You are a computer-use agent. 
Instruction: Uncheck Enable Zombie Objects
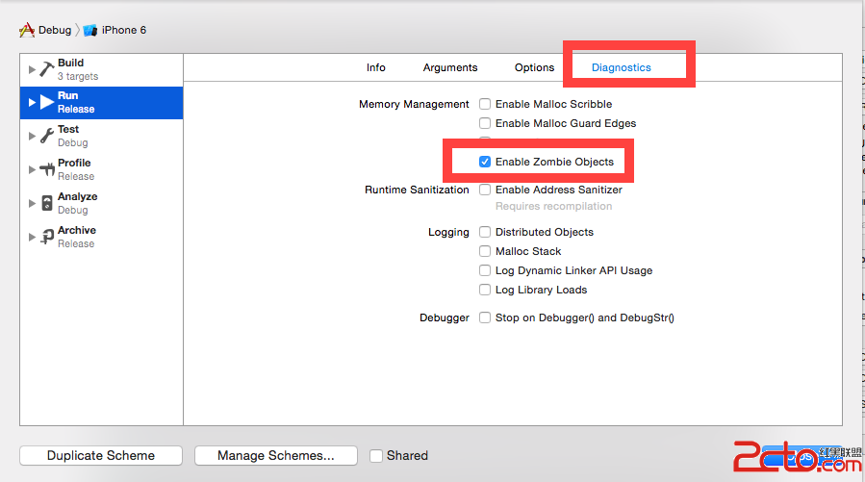coord(485,162)
